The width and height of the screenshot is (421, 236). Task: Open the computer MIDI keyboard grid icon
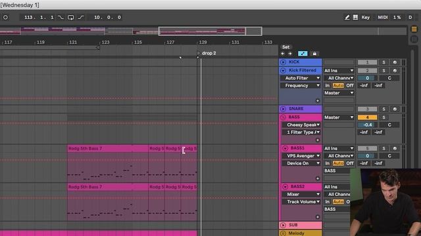(x=355, y=18)
